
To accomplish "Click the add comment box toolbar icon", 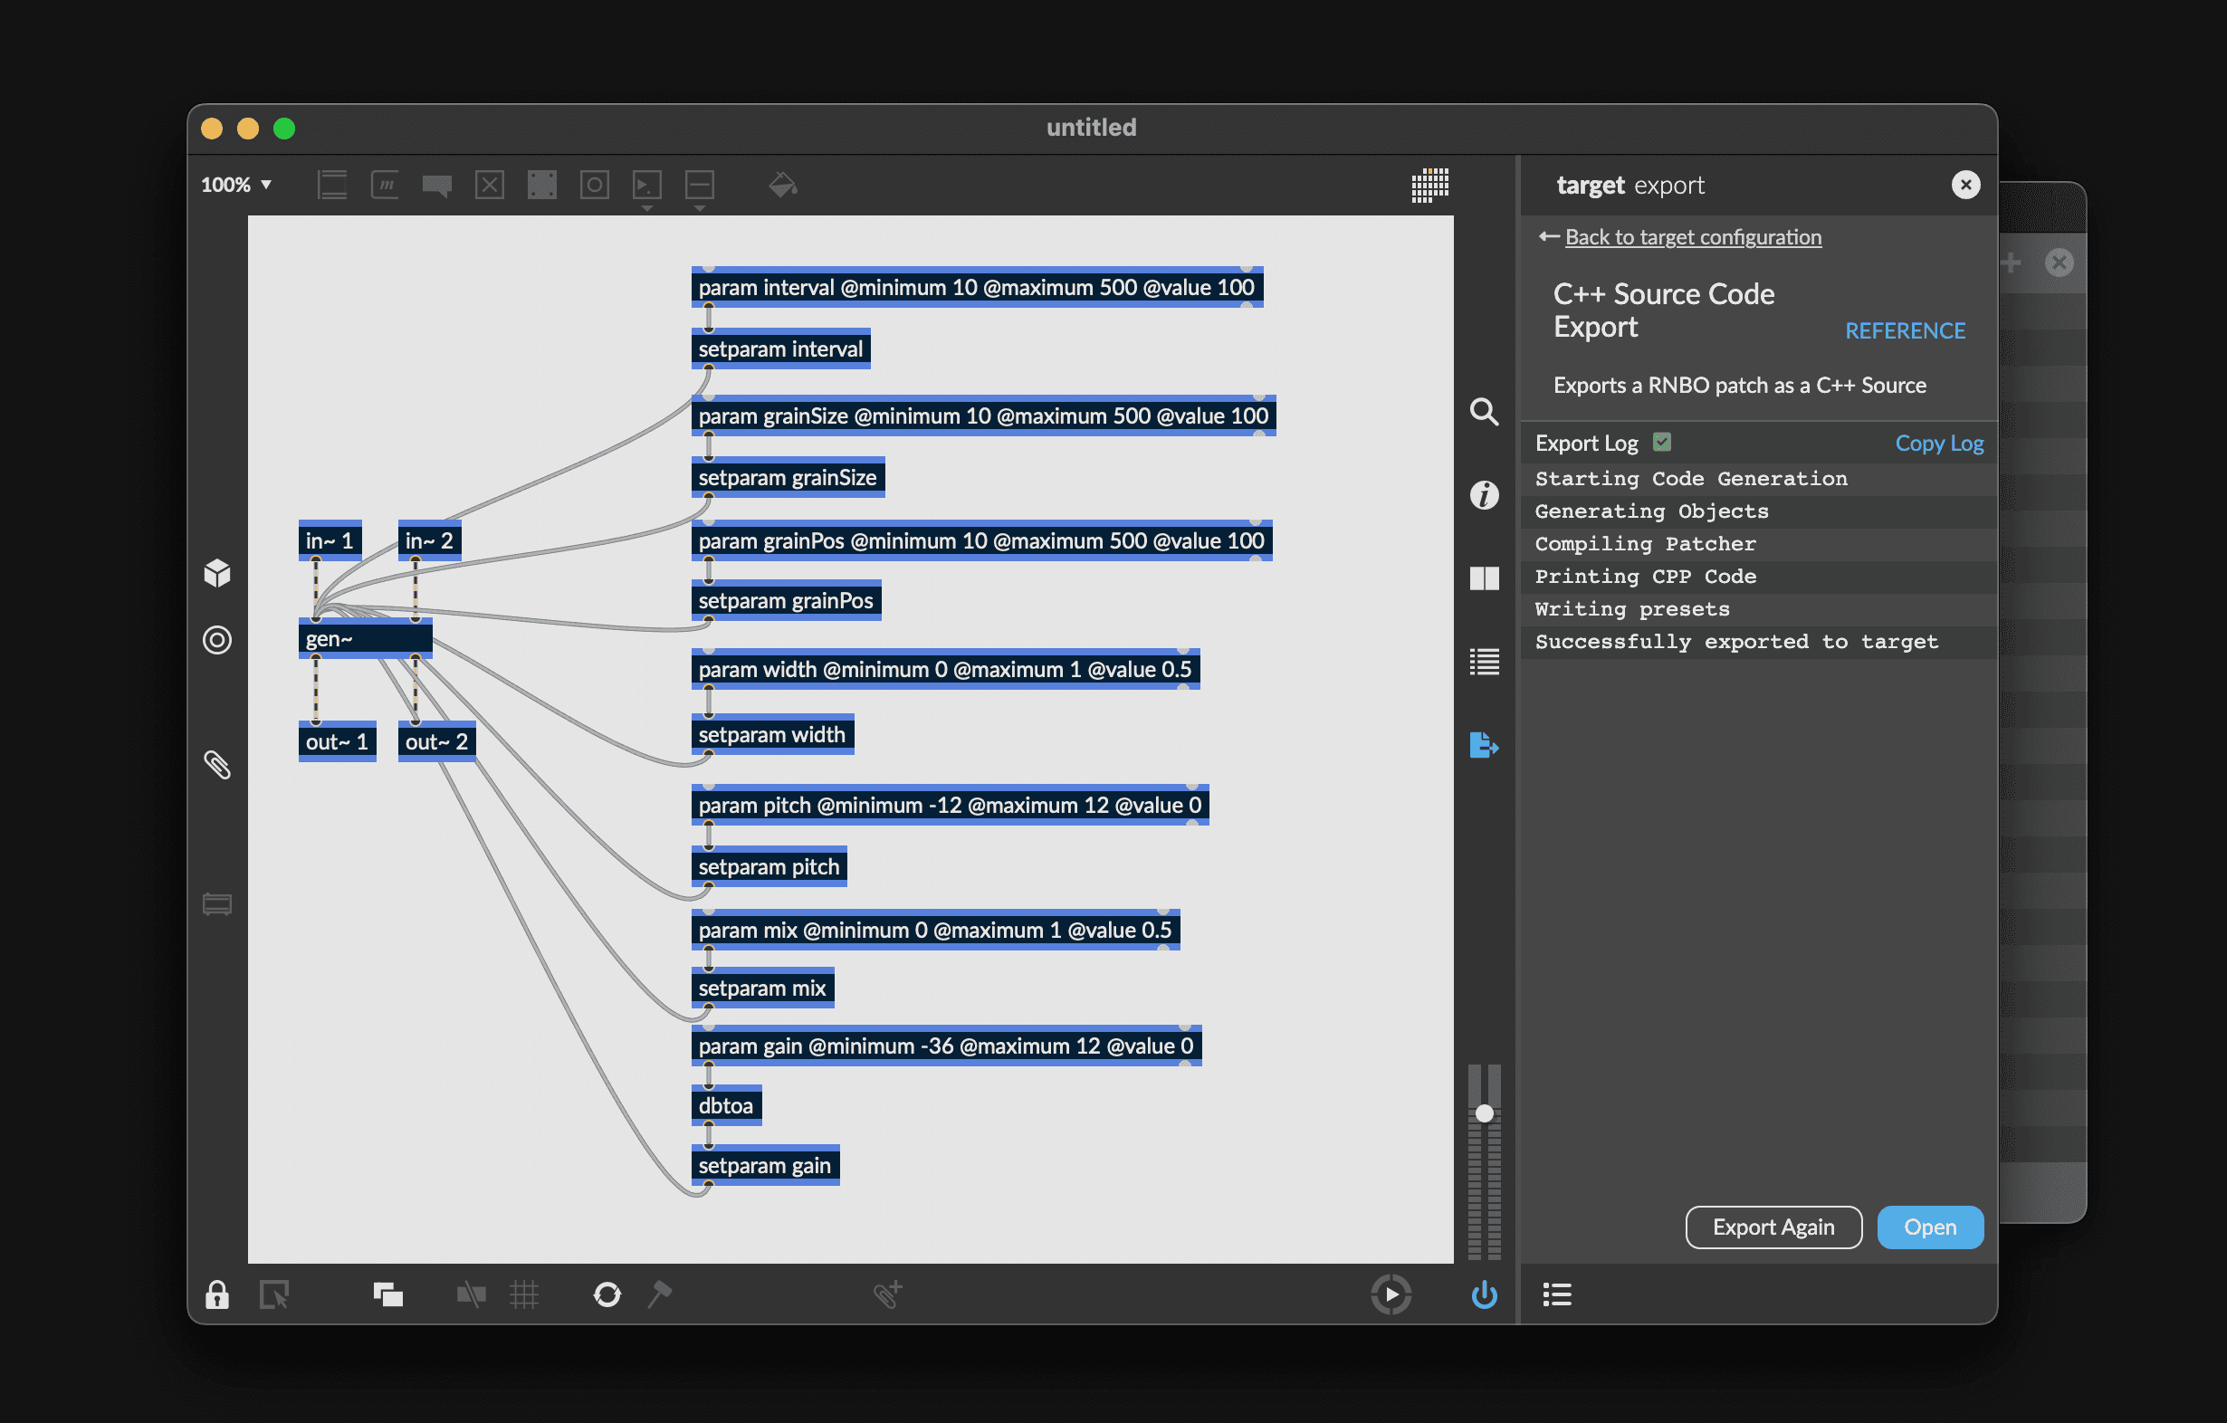I will 436,185.
